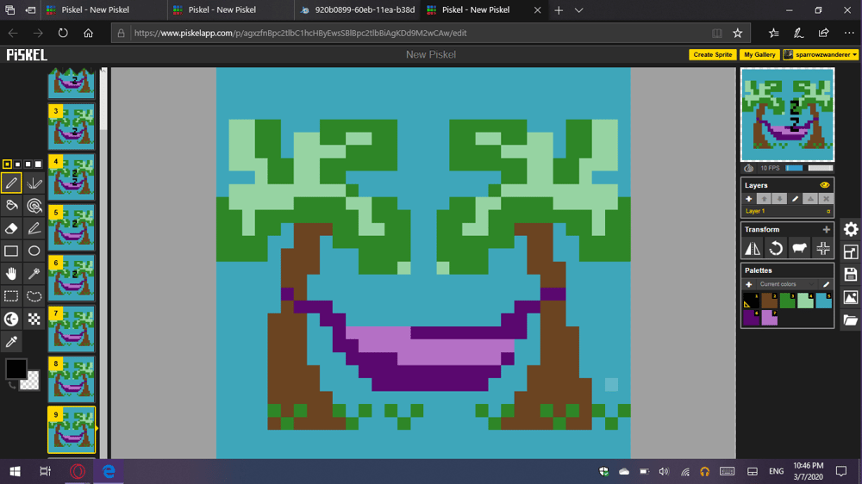Adjust the FPS slider under preview
This screenshot has width=862, height=484.
[x=809, y=168]
